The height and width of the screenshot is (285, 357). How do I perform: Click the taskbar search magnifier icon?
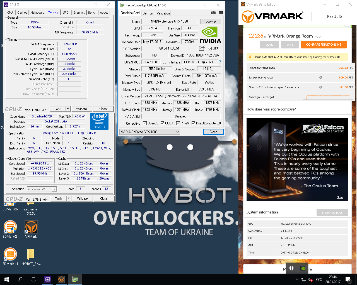click(x=20, y=279)
